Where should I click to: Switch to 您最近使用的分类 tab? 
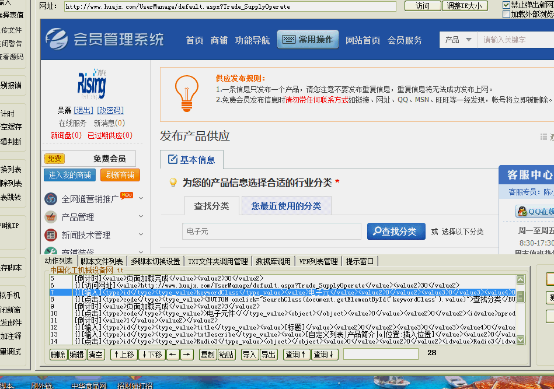(286, 206)
